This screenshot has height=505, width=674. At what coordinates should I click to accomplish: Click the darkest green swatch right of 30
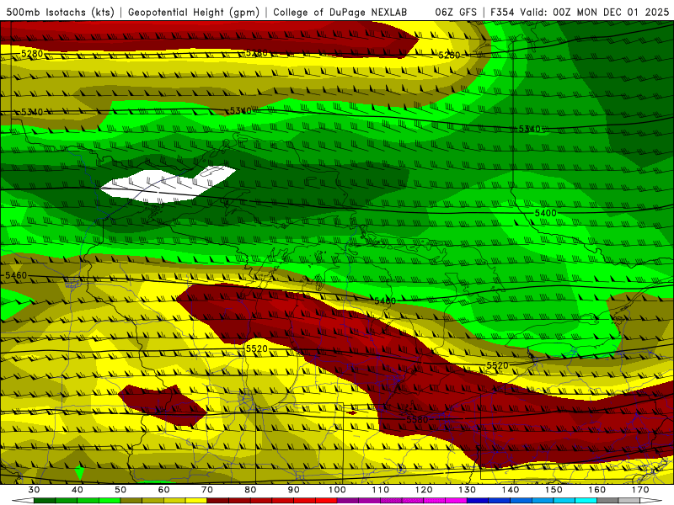[x=45, y=501]
